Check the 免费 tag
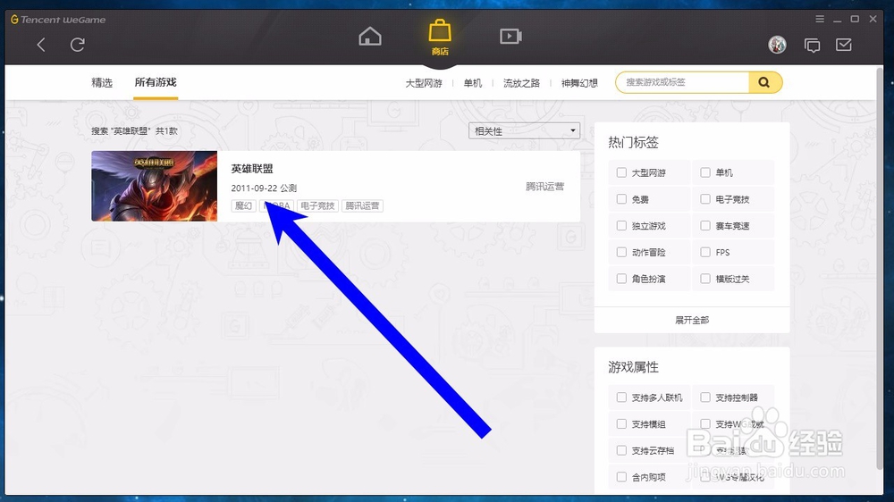This screenshot has height=502, width=894. (x=621, y=199)
